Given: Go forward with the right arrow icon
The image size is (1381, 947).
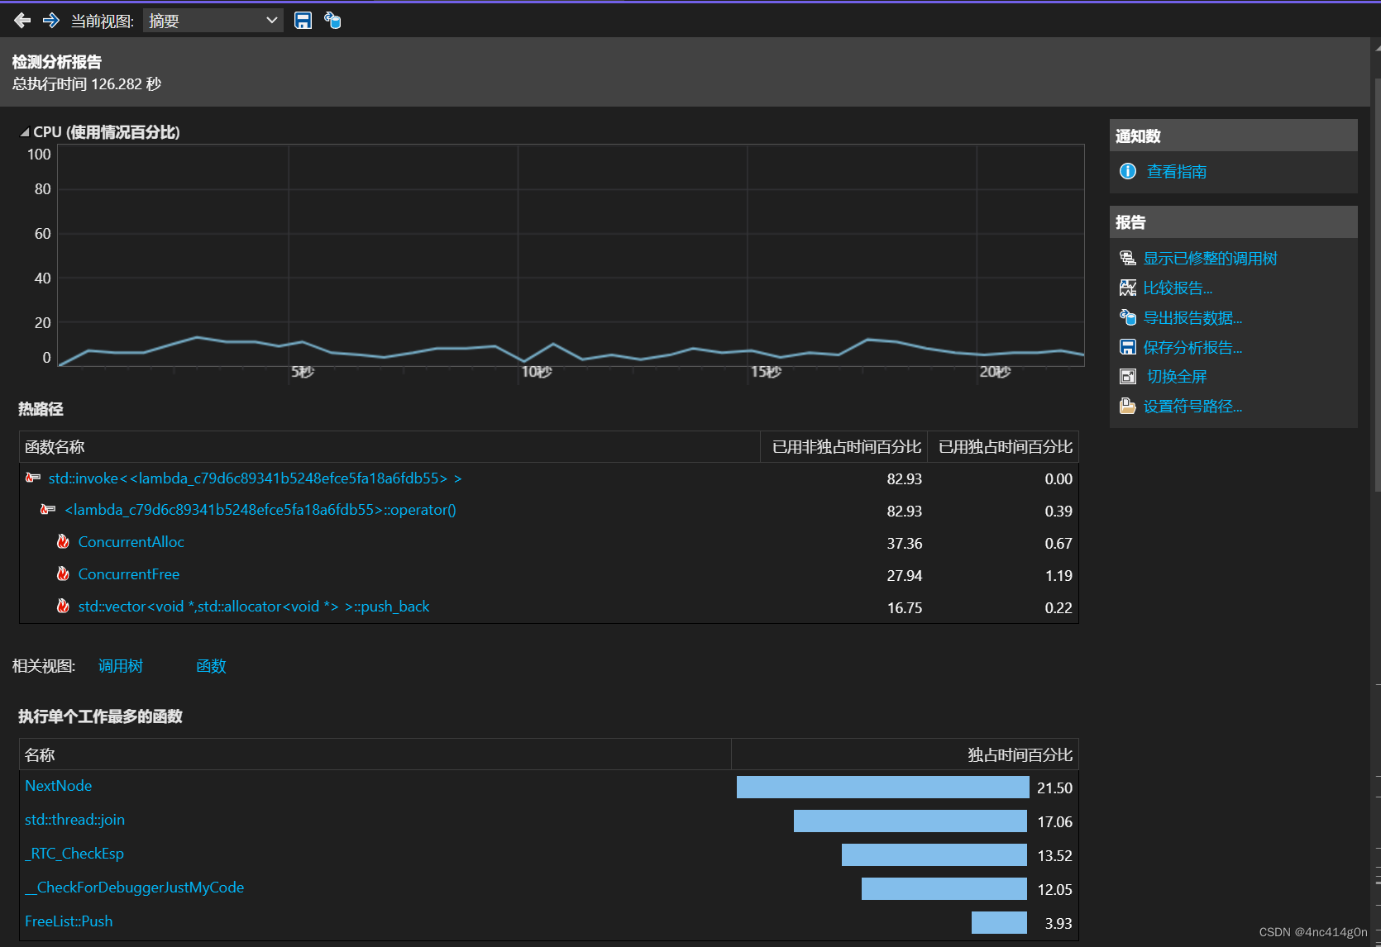Looking at the screenshot, I should click(x=51, y=21).
